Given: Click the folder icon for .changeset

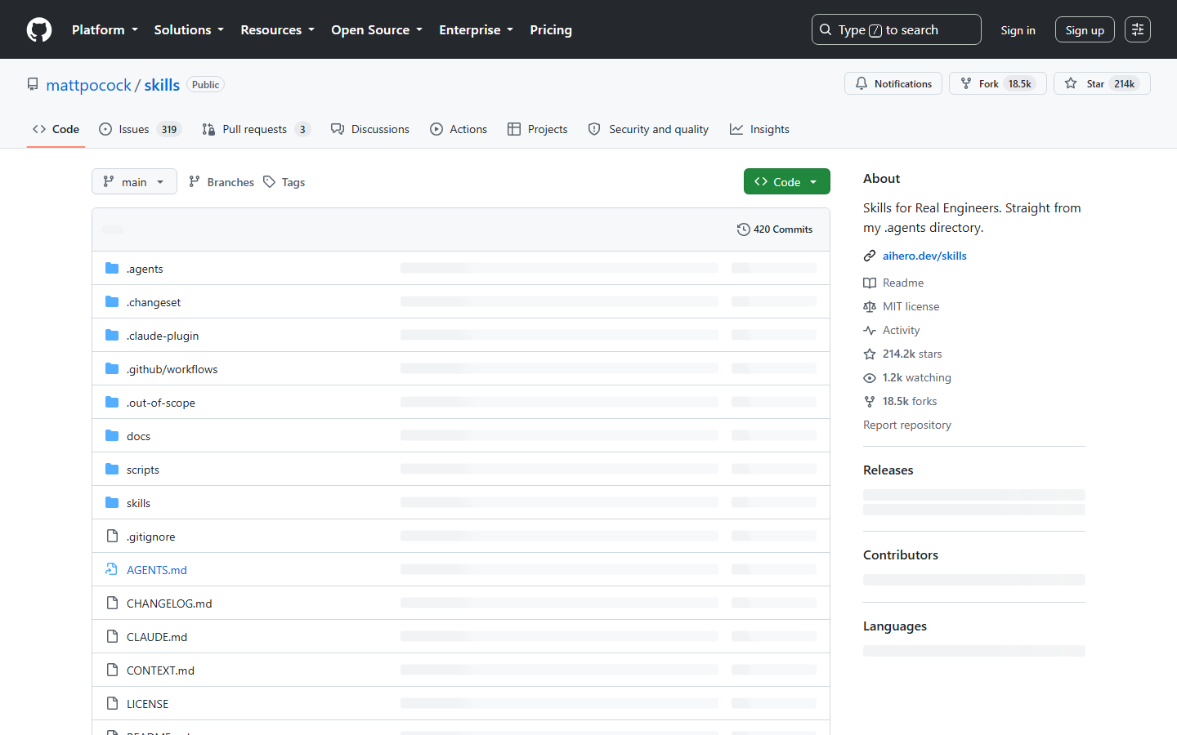Looking at the screenshot, I should [x=112, y=301].
